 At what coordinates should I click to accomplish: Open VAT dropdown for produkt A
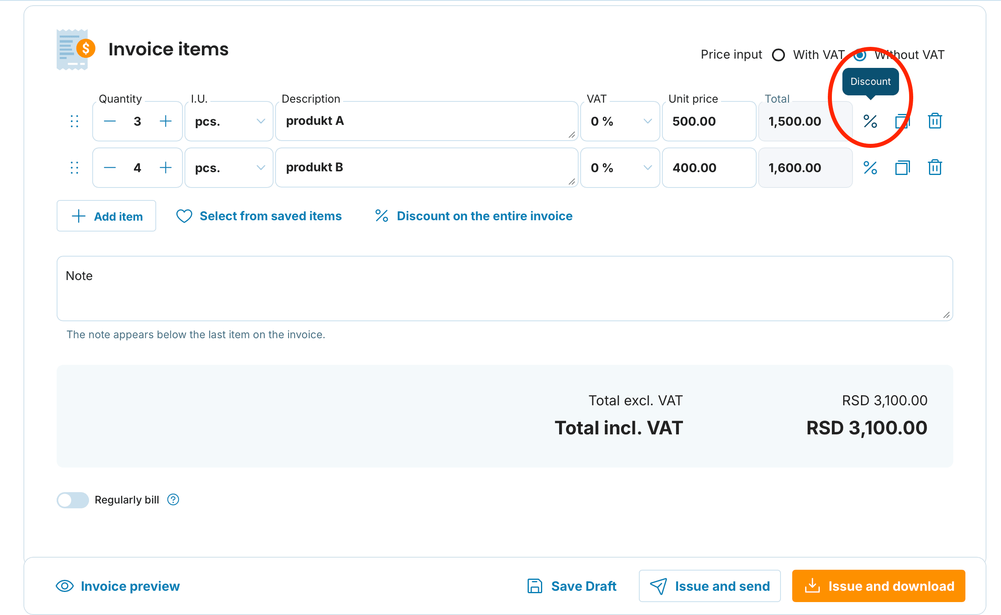620,121
